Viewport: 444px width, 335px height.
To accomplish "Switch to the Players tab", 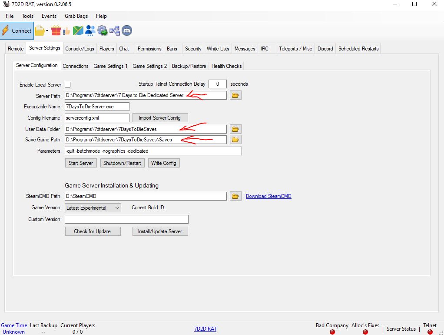I will click(106, 48).
